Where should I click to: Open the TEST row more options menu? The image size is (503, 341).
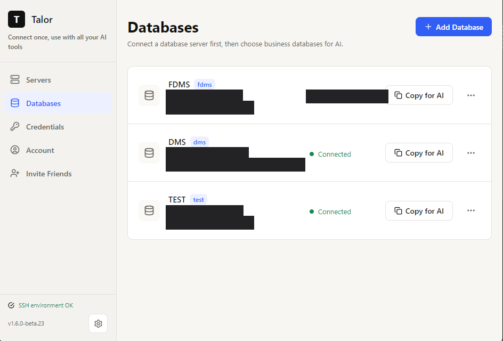471,210
